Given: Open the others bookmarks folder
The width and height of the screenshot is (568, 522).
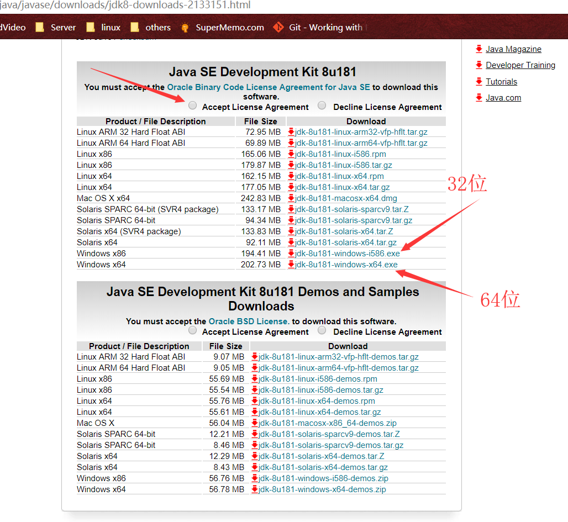Looking at the screenshot, I should click(x=150, y=27).
